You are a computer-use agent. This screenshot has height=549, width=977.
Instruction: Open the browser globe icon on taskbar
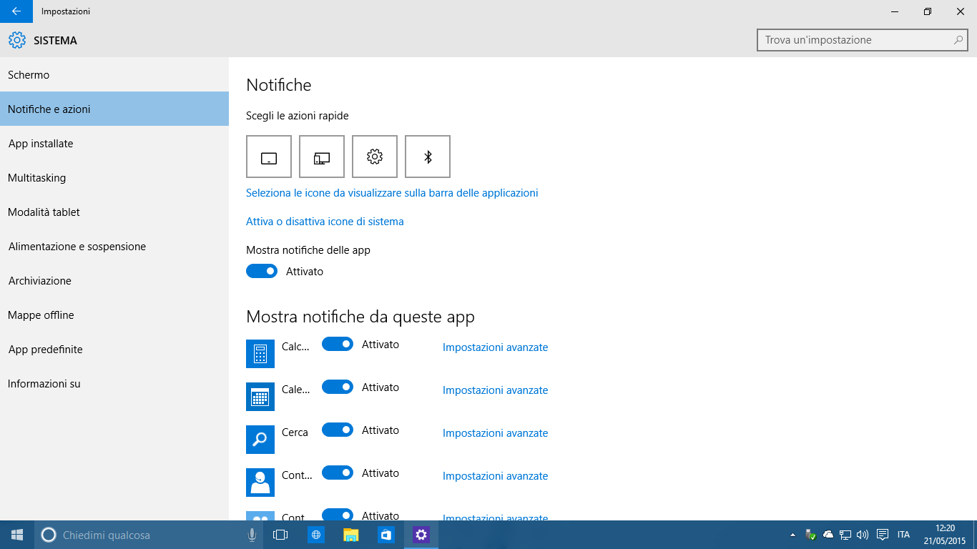[316, 535]
